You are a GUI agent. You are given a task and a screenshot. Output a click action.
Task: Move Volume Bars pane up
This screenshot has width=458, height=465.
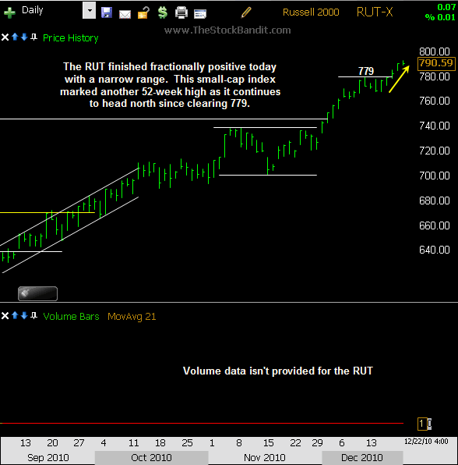click(x=15, y=315)
